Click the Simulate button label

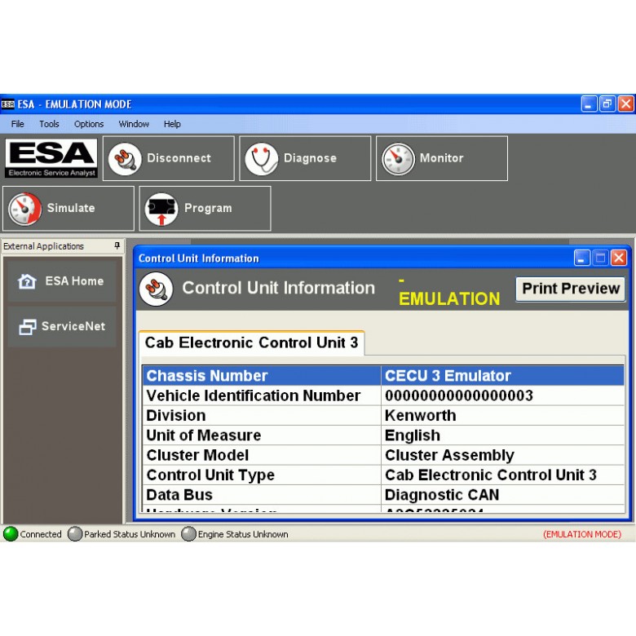coord(71,208)
